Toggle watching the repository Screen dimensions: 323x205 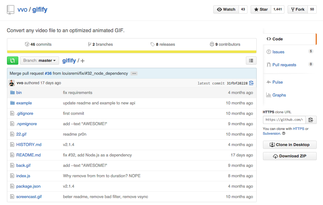click(x=226, y=9)
